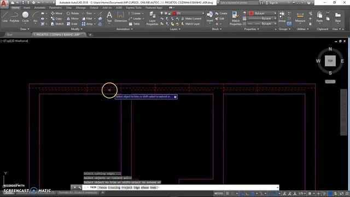This screenshot has height=197, width=350.
Task: Click Edit block button
Action: click(220, 19)
